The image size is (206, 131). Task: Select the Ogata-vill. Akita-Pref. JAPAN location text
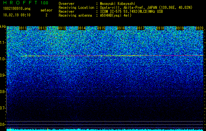click(146, 8)
